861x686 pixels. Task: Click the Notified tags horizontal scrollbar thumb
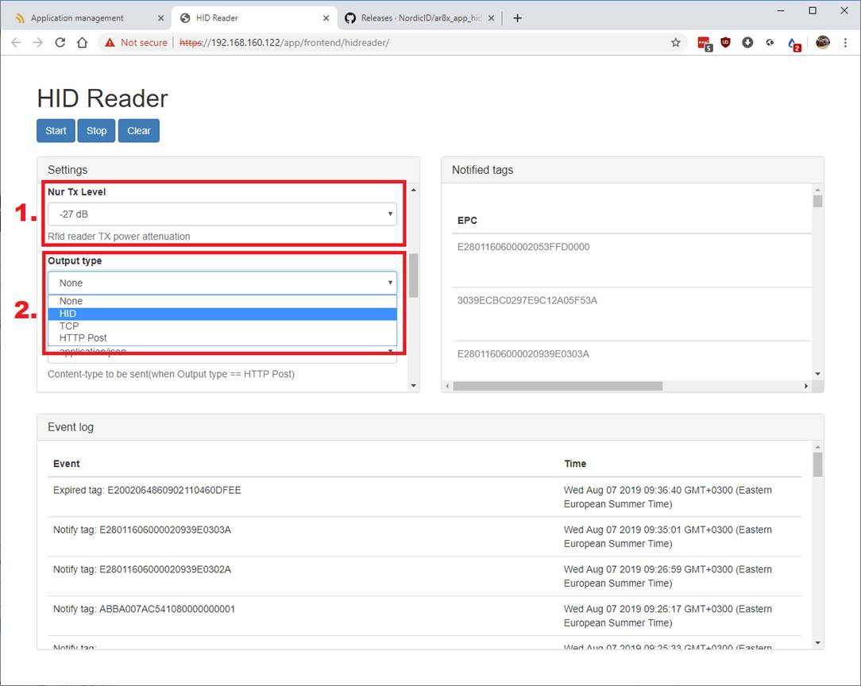coord(558,387)
